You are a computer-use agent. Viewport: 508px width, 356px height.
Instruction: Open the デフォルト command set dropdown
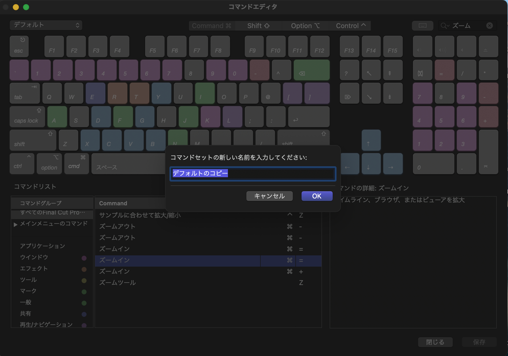coord(46,25)
